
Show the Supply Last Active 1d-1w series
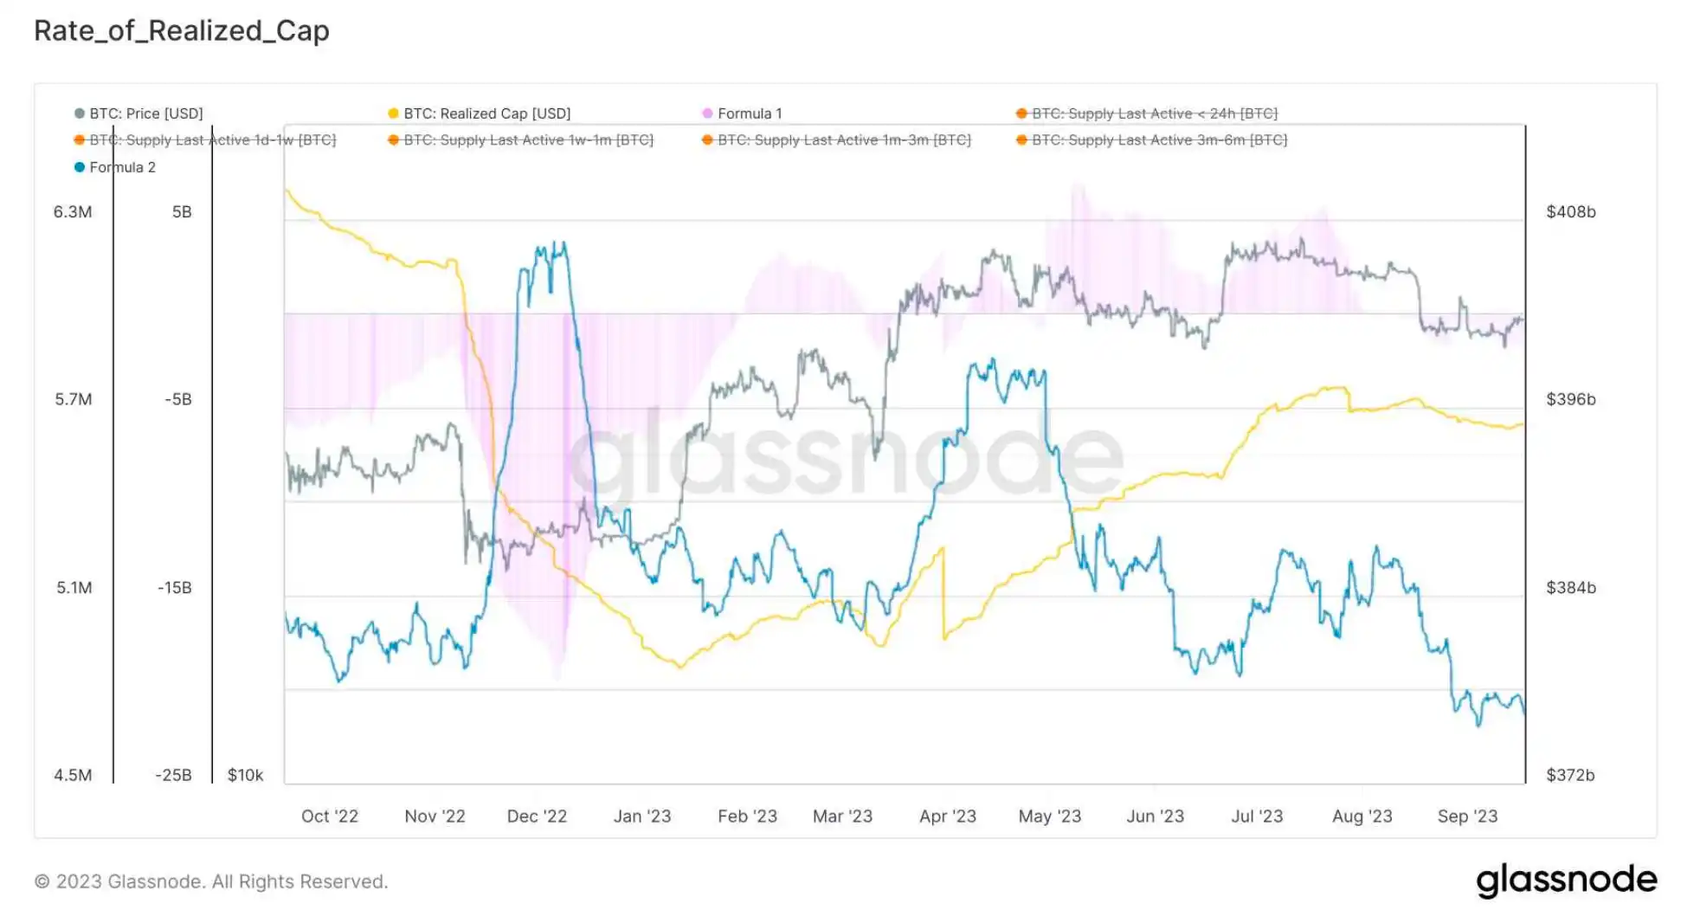click(212, 140)
